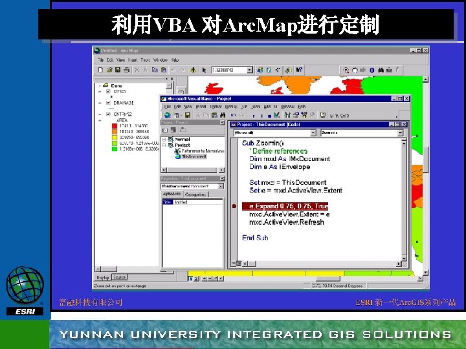Collapse the CITIES layer legend
Screen dimensions: 466x349
(100, 92)
